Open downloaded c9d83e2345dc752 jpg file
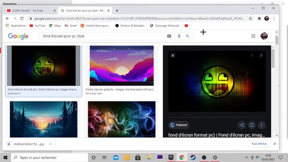The width and height of the screenshot is (288, 162). point(26,144)
